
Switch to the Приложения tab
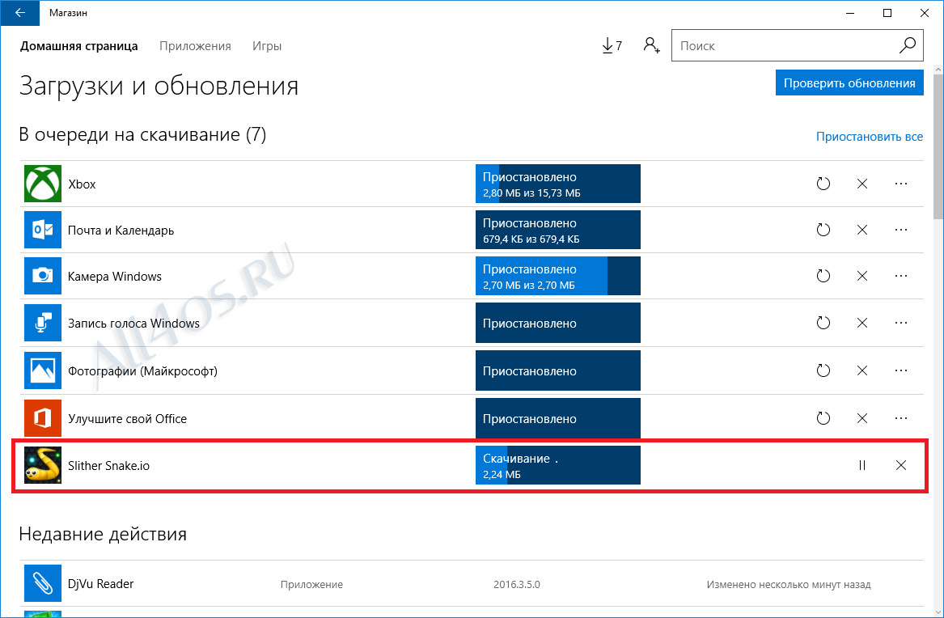click(x=195, y=46)
